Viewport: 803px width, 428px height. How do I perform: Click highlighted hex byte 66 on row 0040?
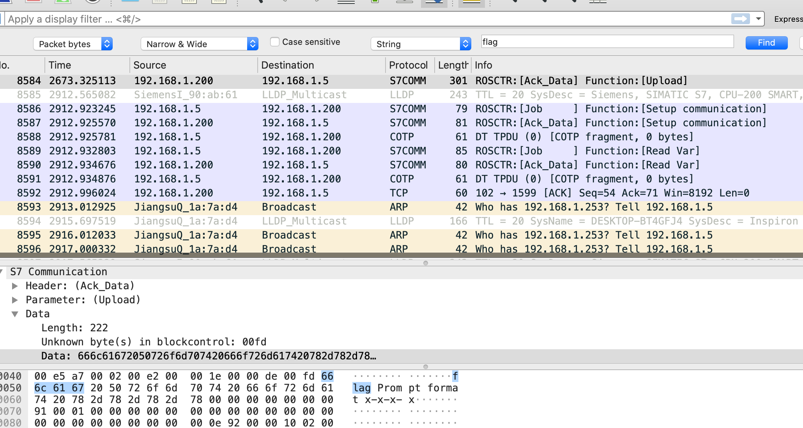pyautogui.click(x=327, y=376)
